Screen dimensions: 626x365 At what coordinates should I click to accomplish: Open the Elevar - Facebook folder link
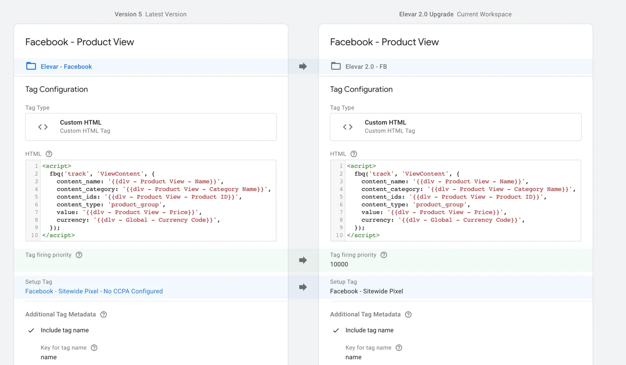pos(66,67)
